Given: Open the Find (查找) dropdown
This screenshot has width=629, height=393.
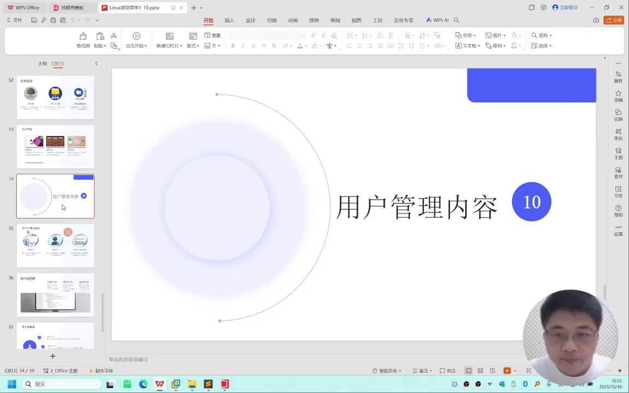Looking at the screenshot, I should 542,35.
